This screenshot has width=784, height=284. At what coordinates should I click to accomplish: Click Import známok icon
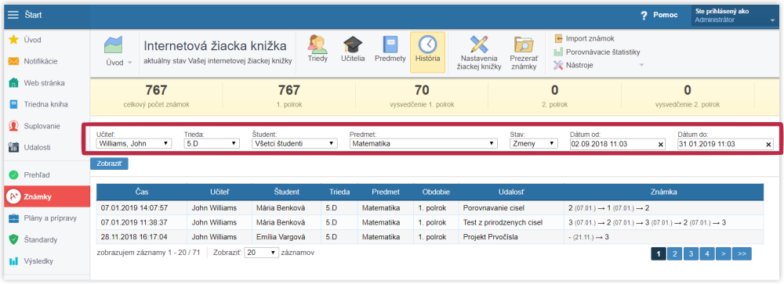pos(558,38)
